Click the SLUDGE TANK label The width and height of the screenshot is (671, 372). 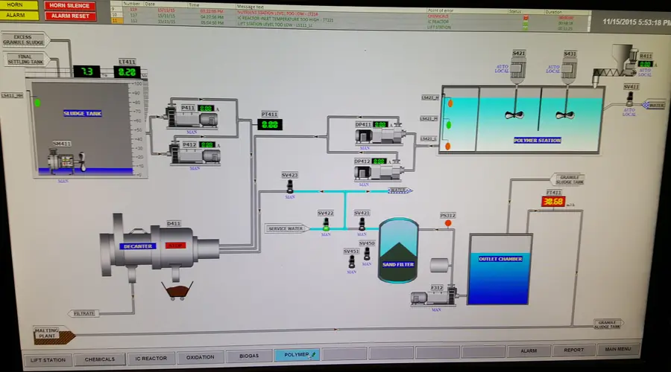(x=83, y=113)
